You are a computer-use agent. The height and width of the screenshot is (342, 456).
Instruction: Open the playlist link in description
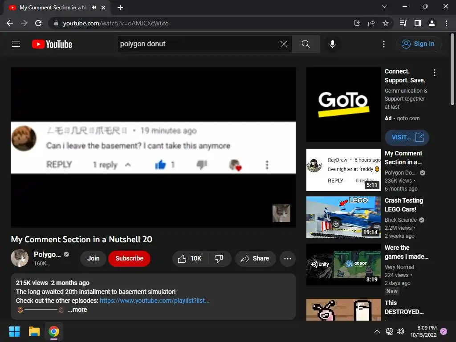pos(155,301)
